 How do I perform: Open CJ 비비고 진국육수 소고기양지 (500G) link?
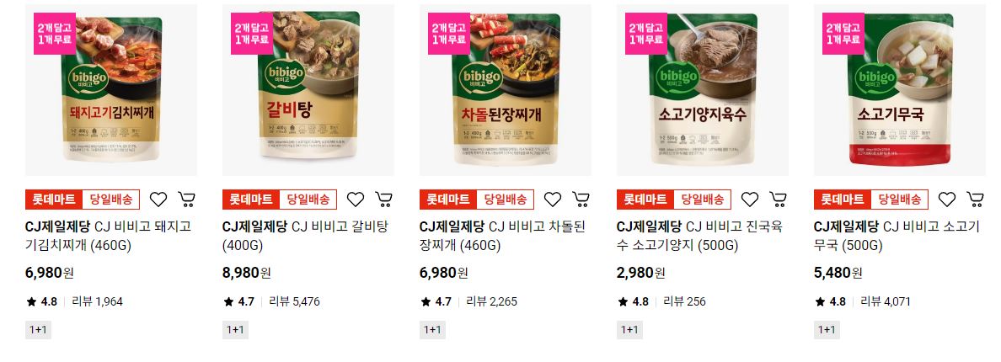(x=699, y=236)
